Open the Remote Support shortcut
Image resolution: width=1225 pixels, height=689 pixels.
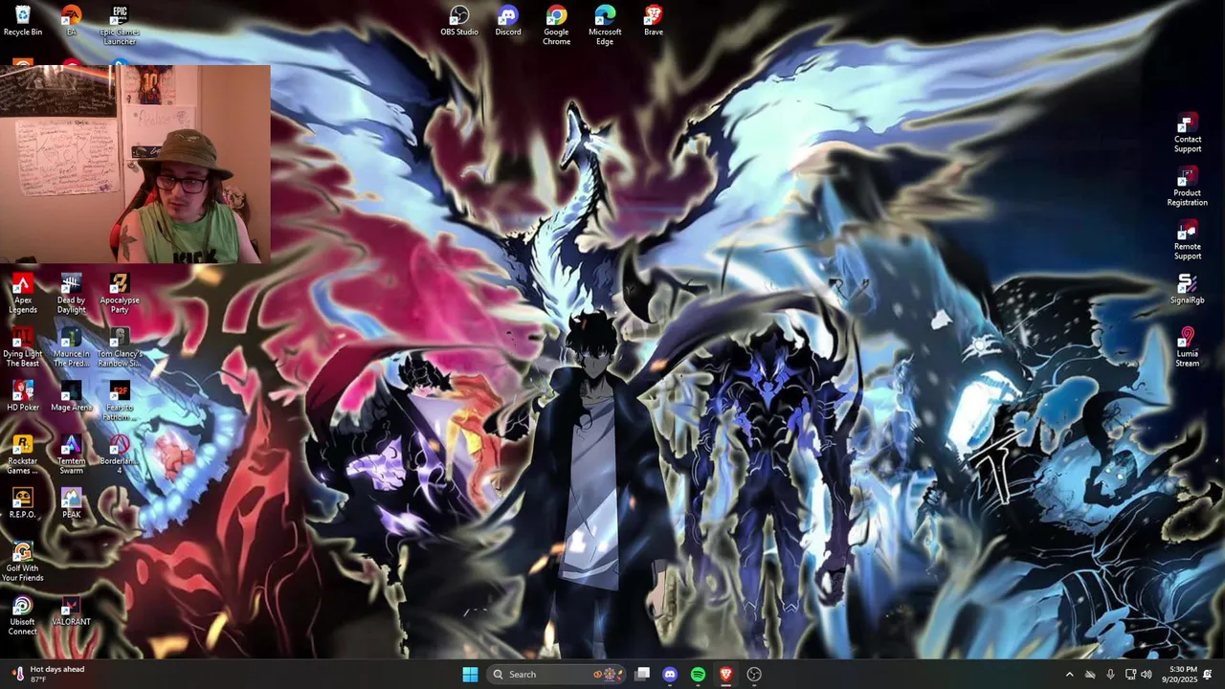(x=1188, y=240)
